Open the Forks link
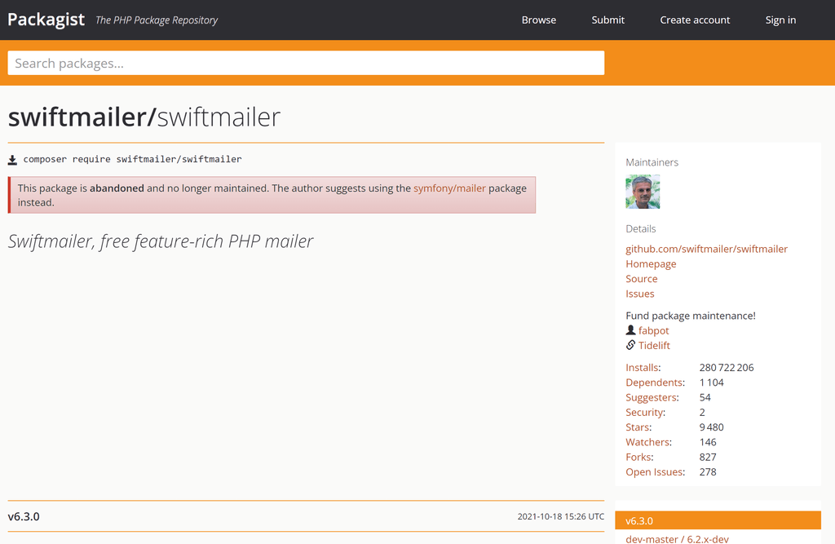 tap(638, 458)
